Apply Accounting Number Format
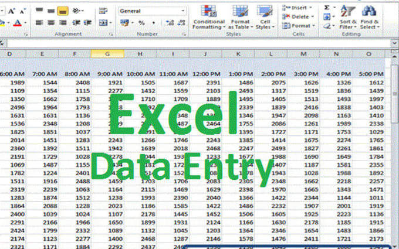Viewport: 399px width, 249px height. coord(124,23)
